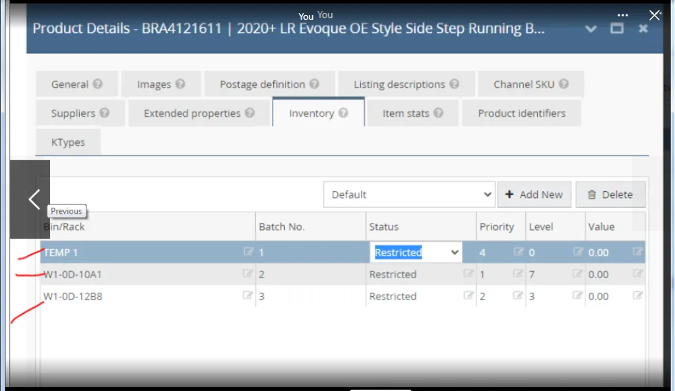The image size is (675, 391).
Task: Open help icon beside Channel SKU
Action: (x=564, y=84)
